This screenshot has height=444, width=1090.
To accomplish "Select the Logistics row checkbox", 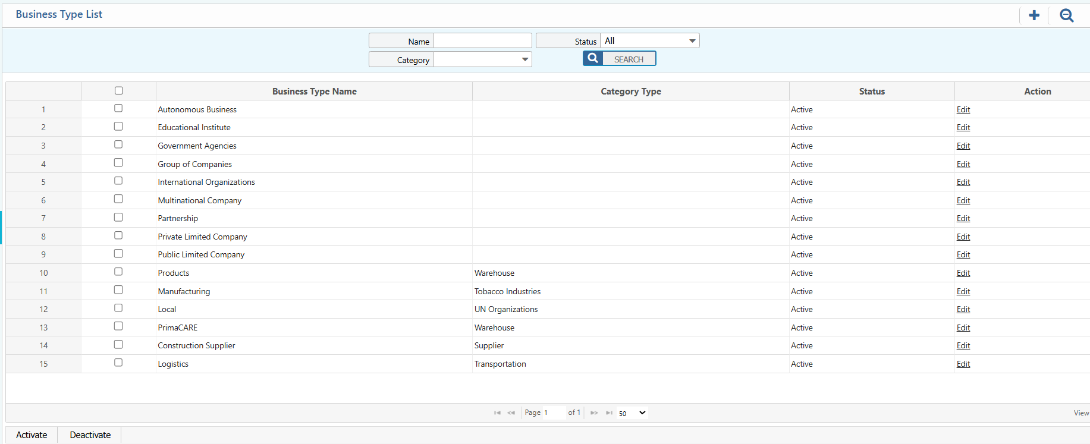I will coord(118,363).
